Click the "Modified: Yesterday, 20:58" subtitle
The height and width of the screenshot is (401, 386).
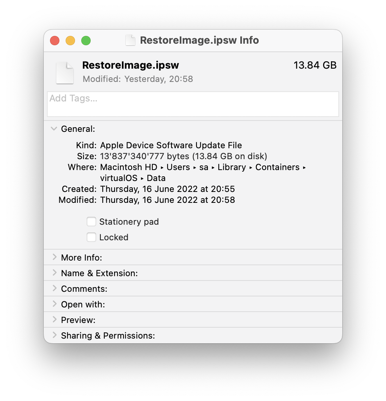(138, 79)
